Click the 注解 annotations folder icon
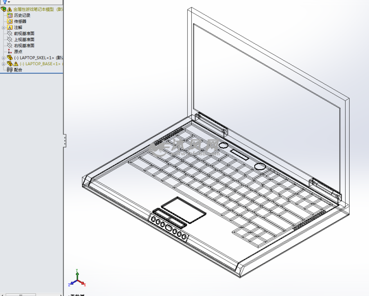Screen dimensions: 369x296 (10, 27)
